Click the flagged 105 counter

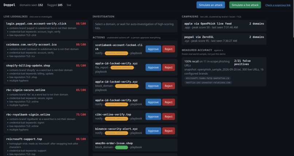[x=55, y=5]
